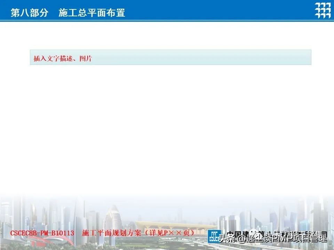Click the white space beneath the placeholder box
The width and height of the screenshot is (334, 250).
tap(167, 104)
